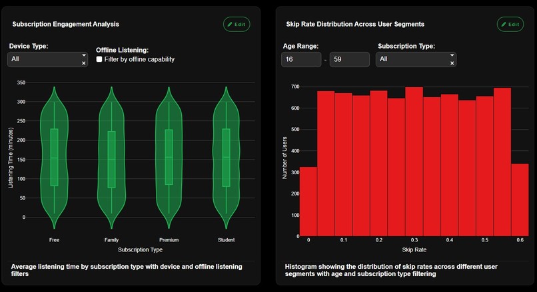Click the dropdown arrow in Device Type selector
Image resolution: width=537 pixels, height=292 pixels.
tap(83, 55)
